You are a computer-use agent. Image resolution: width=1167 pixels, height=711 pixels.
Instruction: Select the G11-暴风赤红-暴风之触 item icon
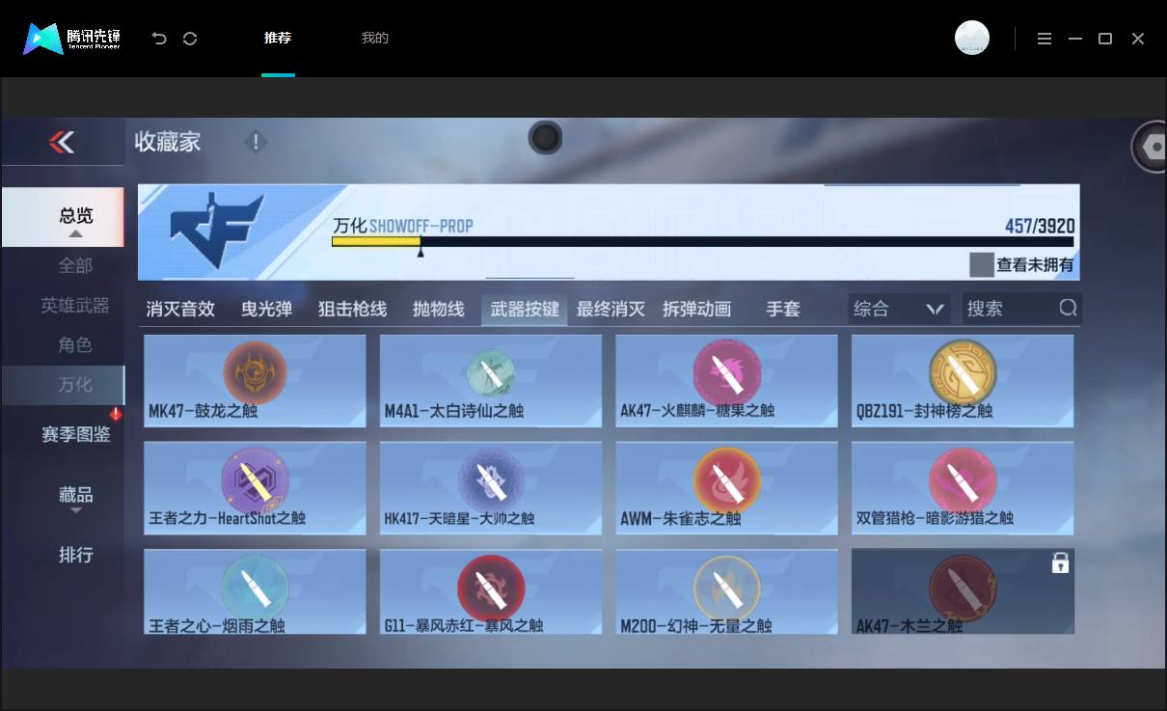491,588
